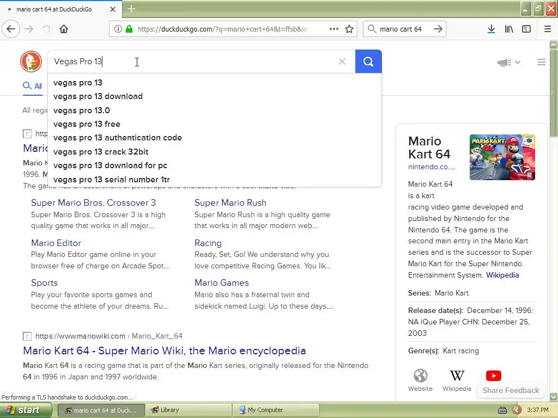Open the 'Sports' sitelink
The height and width of the screenshot is (418, 558).
(x=44, y=283)
